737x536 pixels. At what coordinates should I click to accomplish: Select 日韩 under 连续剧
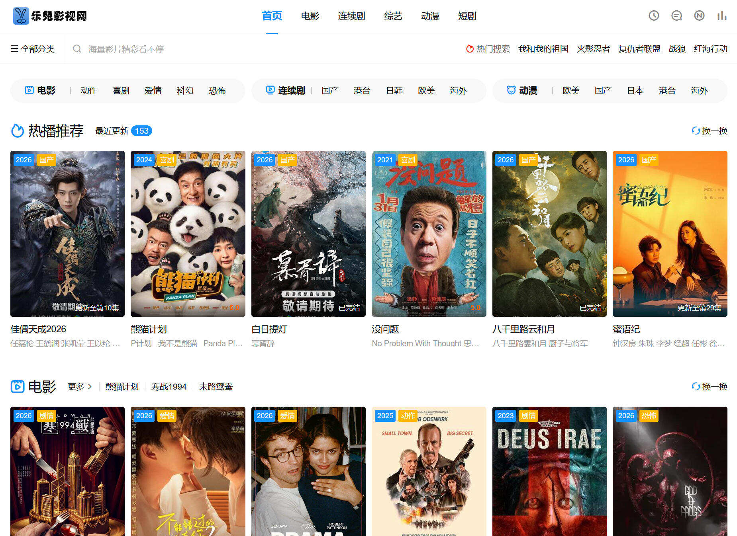[394, 91]
